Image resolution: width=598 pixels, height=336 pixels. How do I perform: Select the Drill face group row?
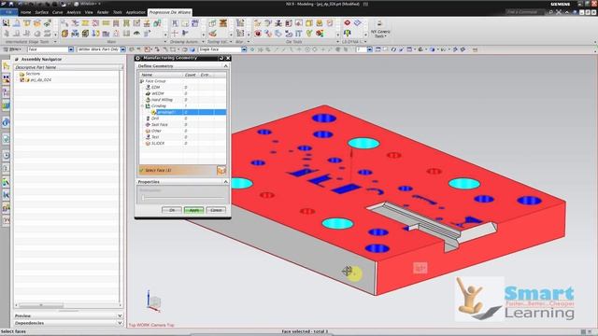[x=183, y=119]
